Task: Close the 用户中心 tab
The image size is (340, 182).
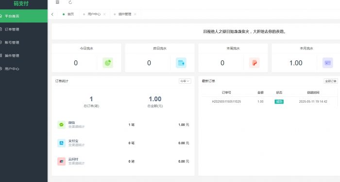Action: 104,14
